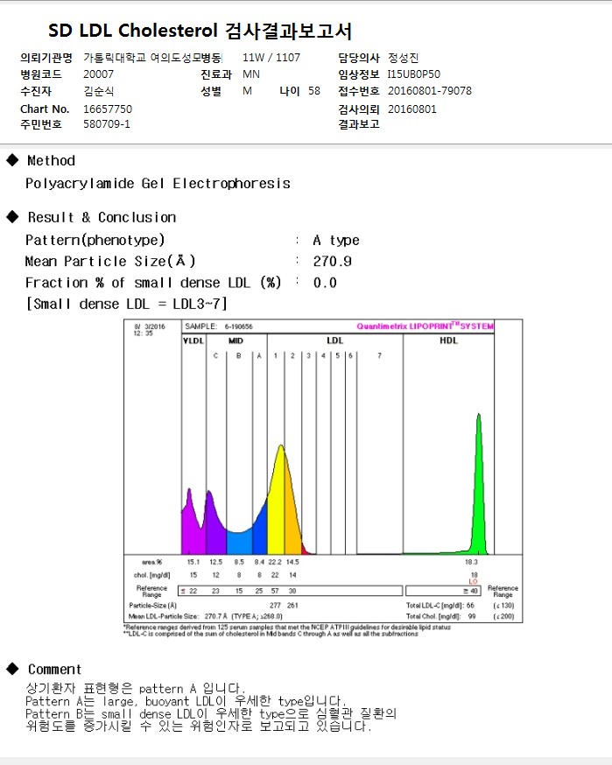Select the mean particle size "270.9"
Screen dimensions: 612x765
point(332,262)
